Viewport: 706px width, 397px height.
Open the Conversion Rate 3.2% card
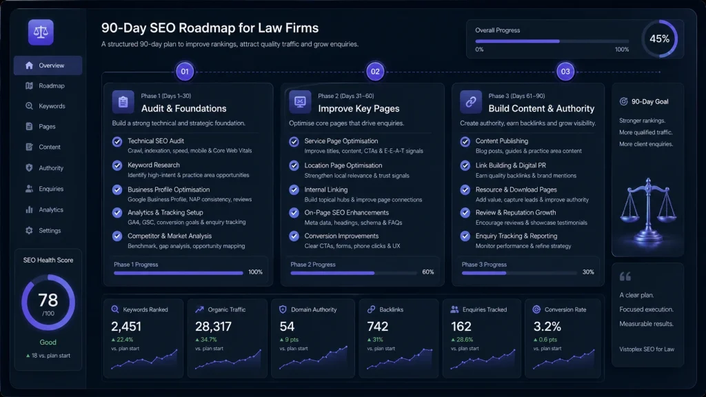coord(563,338)
